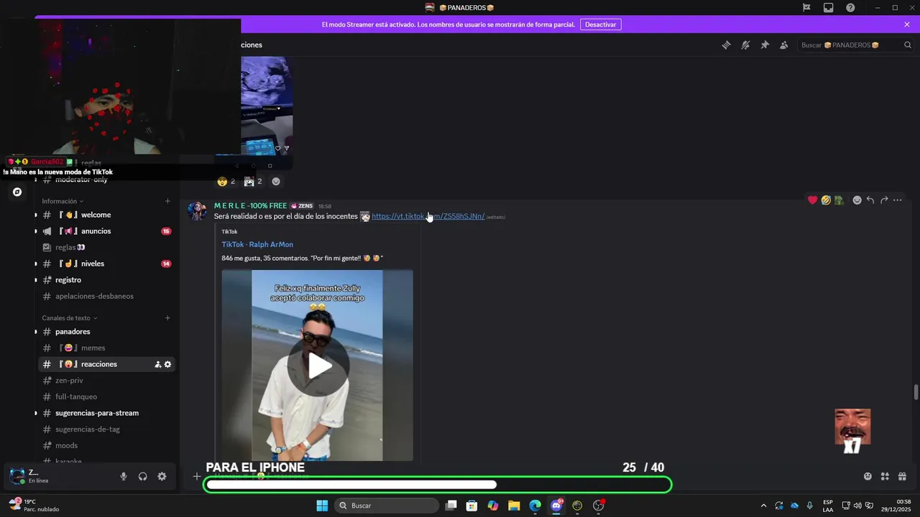Open Windows Start menu
The width and height of the screenshot is (920, 517).
point(322,506)
